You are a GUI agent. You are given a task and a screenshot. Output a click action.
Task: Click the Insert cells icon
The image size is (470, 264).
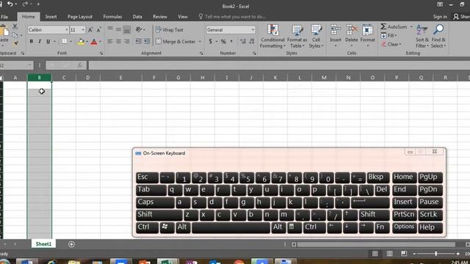point(336,30)
